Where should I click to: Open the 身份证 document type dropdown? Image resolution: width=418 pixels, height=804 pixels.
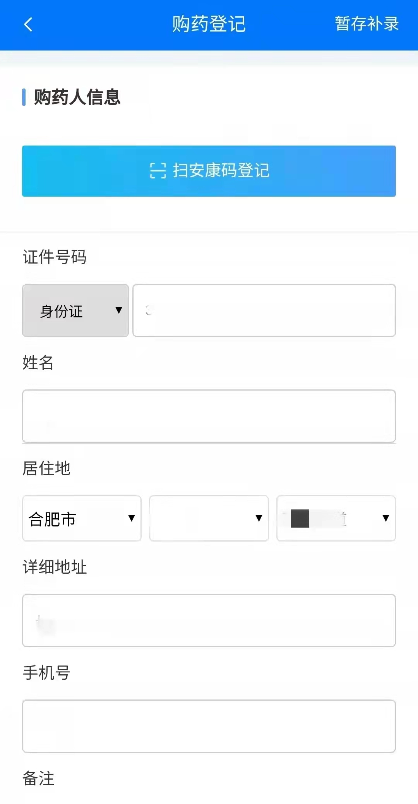coord(75,310)
